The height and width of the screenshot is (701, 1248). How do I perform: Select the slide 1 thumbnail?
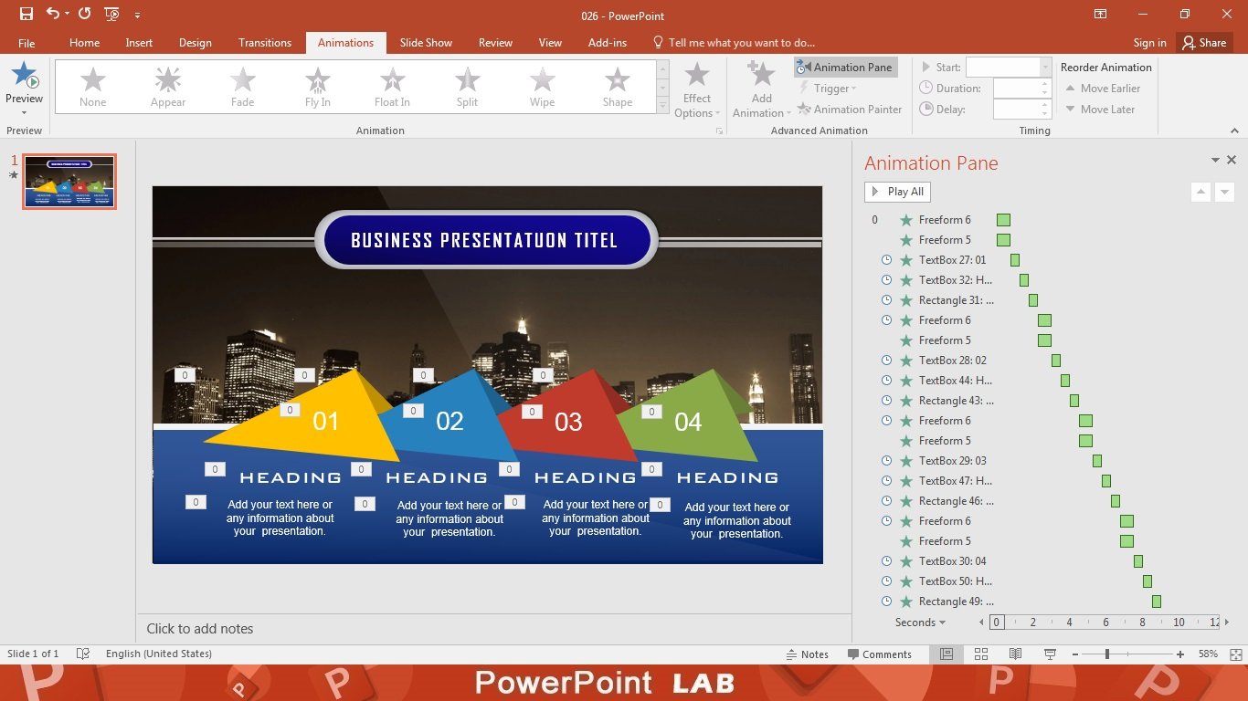click(69, 182)
